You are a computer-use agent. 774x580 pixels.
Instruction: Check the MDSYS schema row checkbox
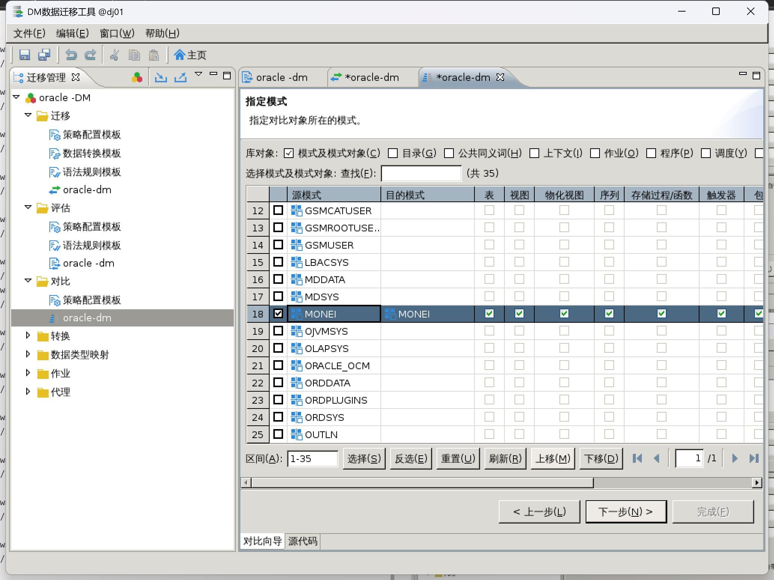click(x=278, y=297)
